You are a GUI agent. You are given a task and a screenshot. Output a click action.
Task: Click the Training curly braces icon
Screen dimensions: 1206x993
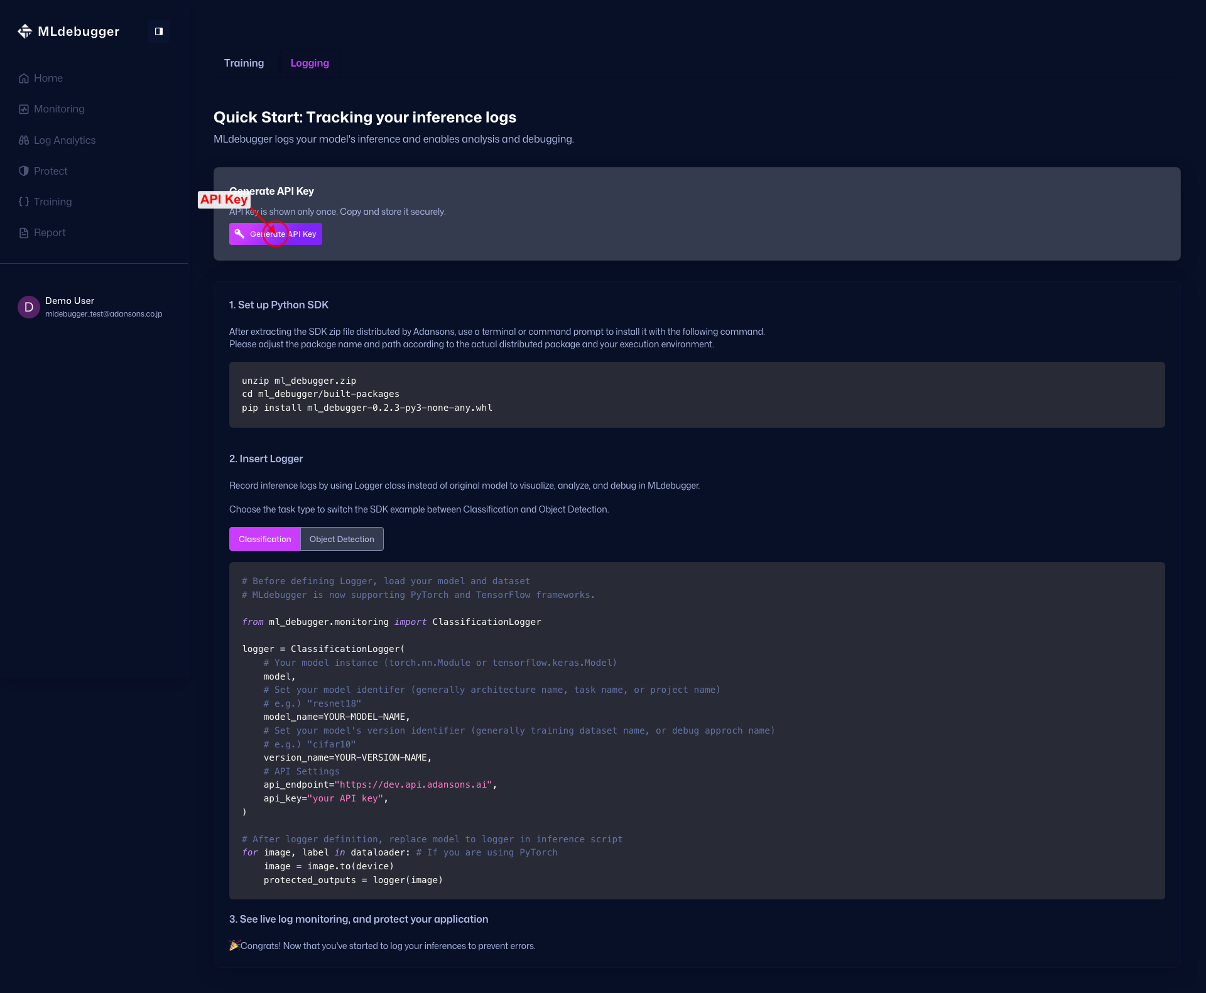pyautogui.click(x=24, y=202)
